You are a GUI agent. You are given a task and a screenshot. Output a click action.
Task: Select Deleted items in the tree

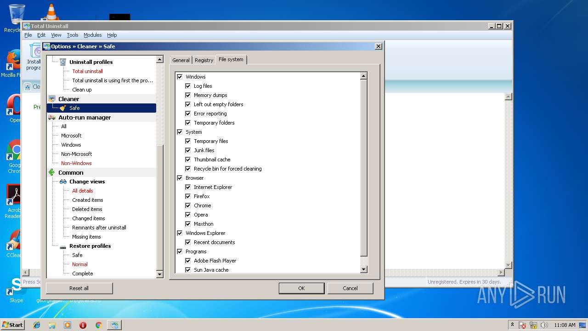click(87, 209)
